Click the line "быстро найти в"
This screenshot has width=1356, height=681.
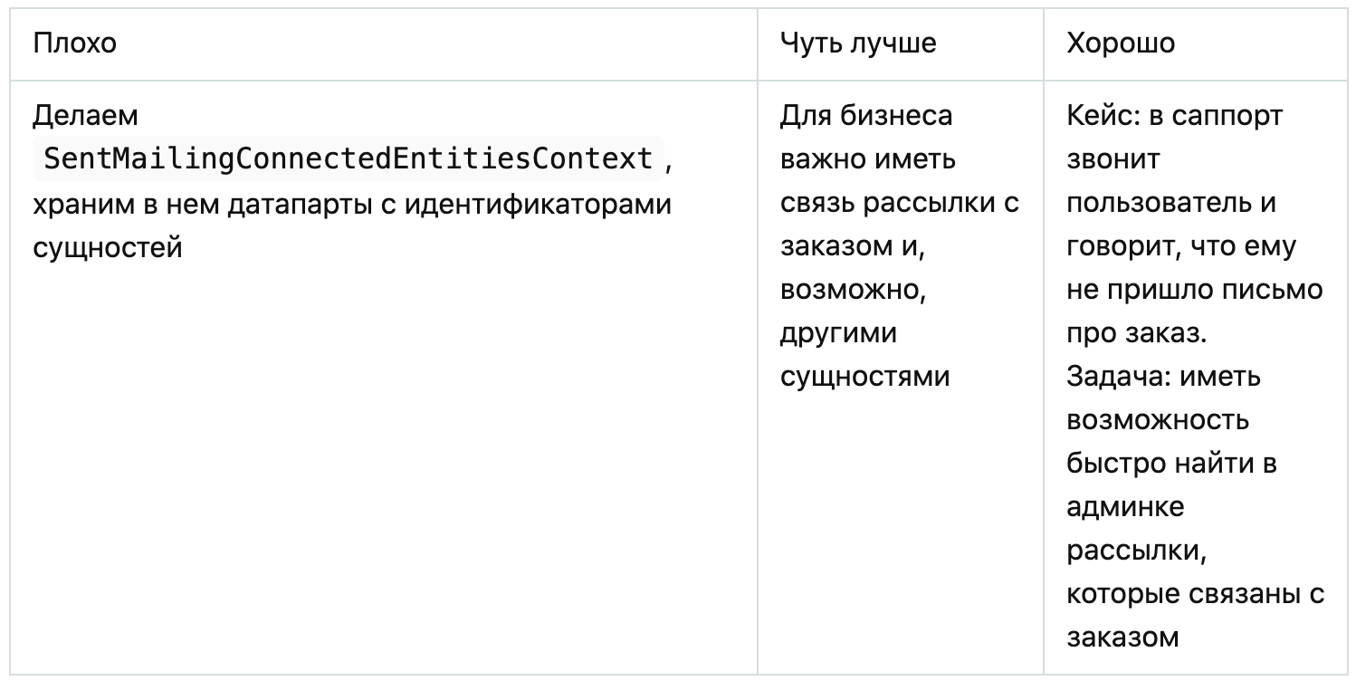1171,464
